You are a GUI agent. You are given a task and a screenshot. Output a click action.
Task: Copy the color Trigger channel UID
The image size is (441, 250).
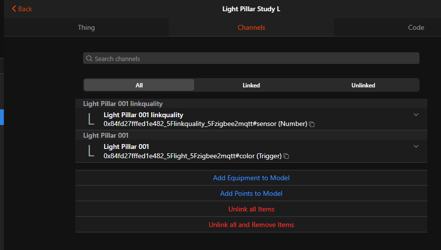pos(287,156)
